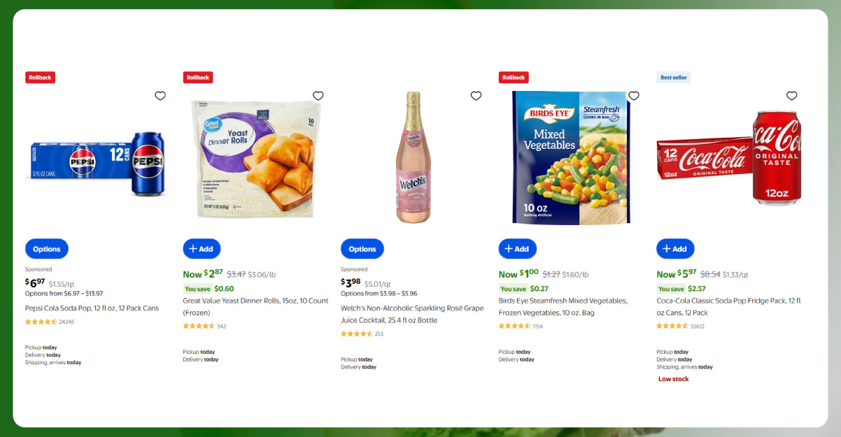841x437 pixels.
Task: Click the Rollback badge on the Pepsi product
Action: click(40, 77)
